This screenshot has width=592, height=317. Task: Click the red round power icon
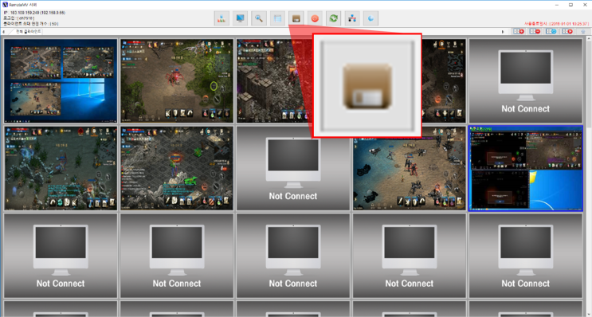315,18
